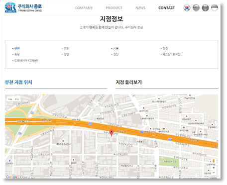Open the 인도네시아 branch link
Screen dimensions: 227x185
point(26,60)
